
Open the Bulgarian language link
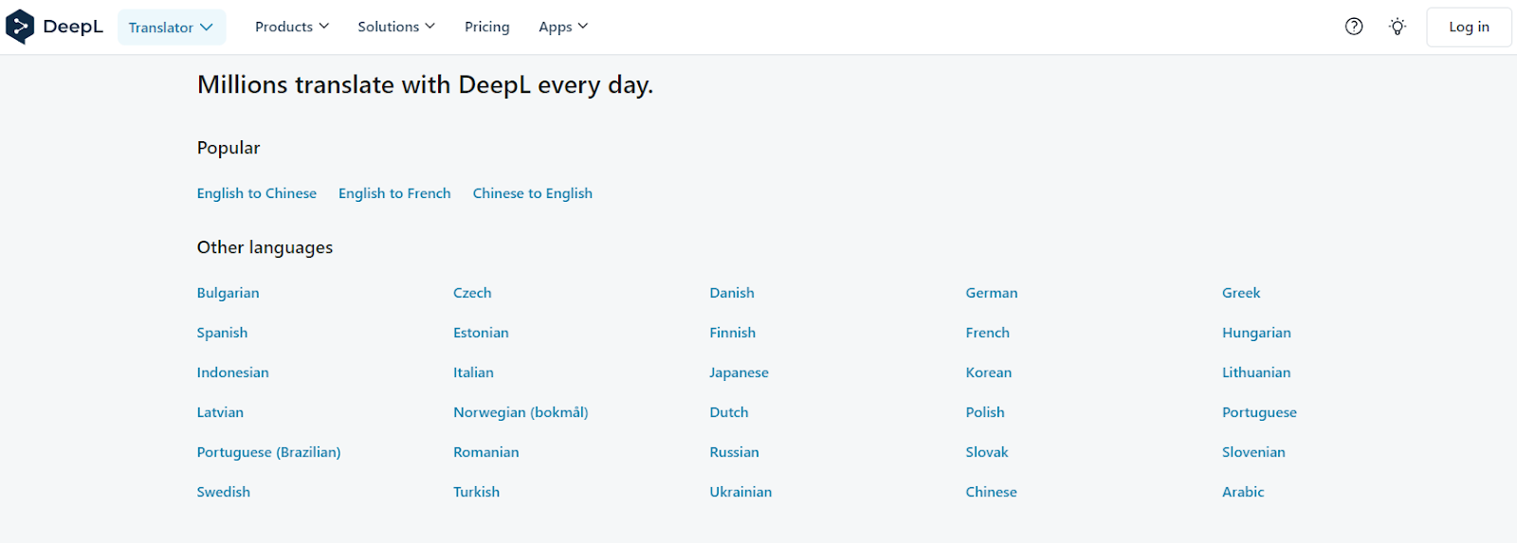228,293
